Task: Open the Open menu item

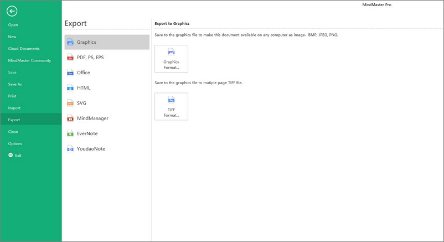Action: pos(13,25)
